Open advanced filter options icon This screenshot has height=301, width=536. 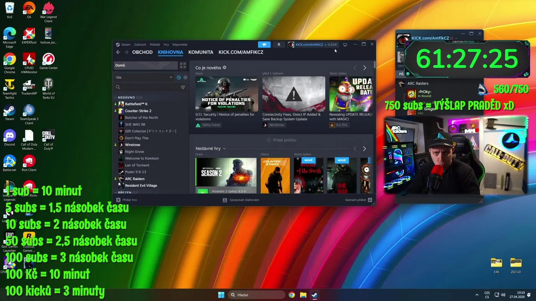coord(183,87)
